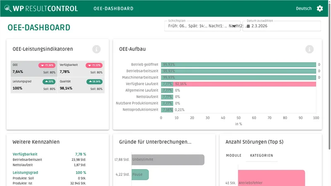Open the Datum auswählen date picker
Screen dimensions: 331x186
coord(282,26)
